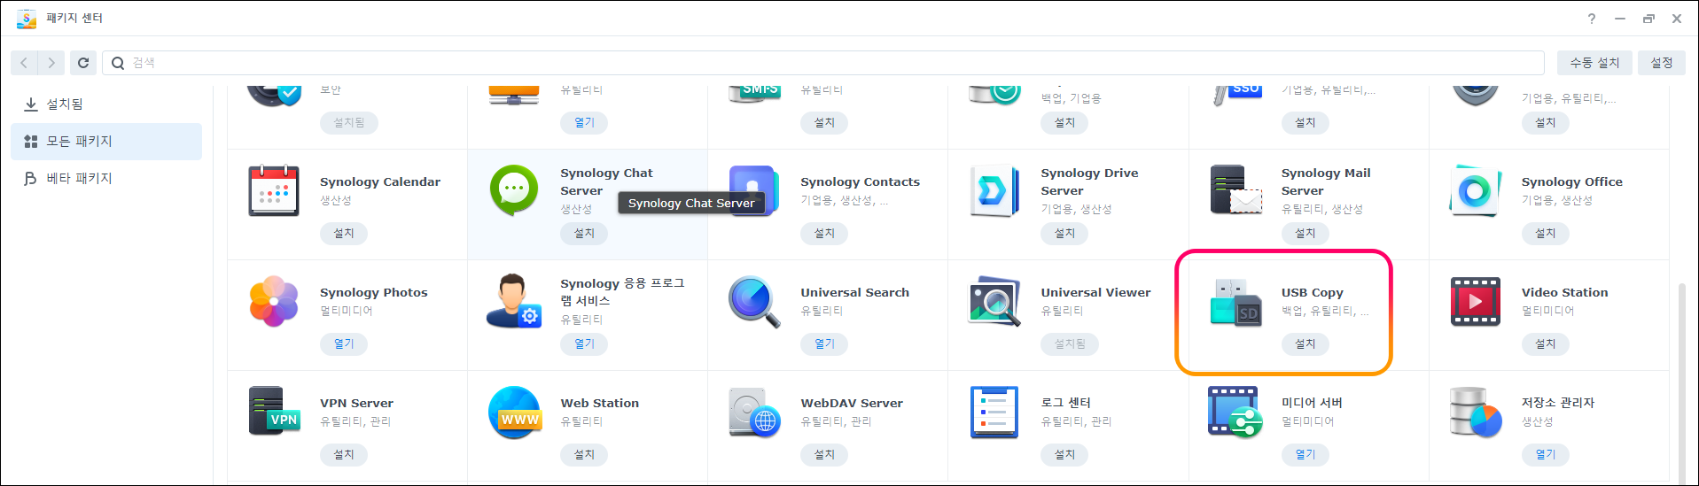
Task: Select 설치됨 in the sidebar
Action: (x=106, y=104)
